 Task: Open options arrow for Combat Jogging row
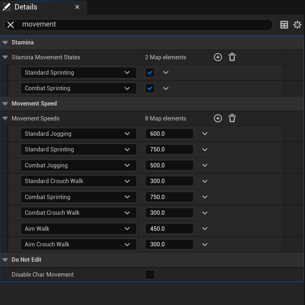[x=205, y=165]
